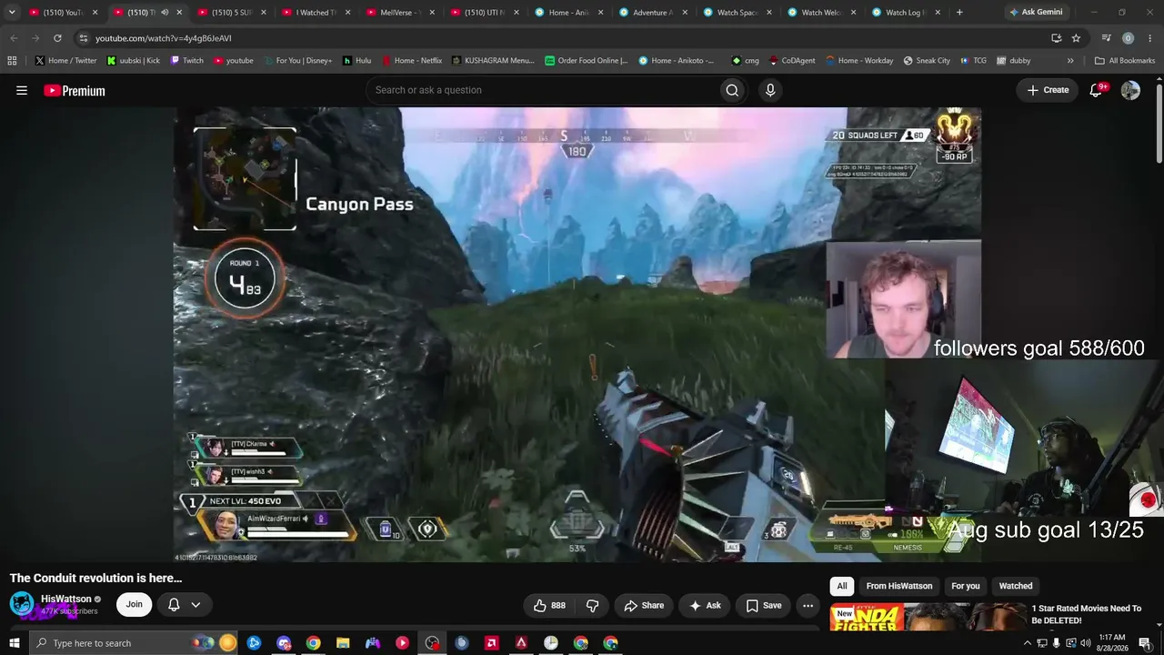Switch to the MellVerse browser tab

pos(398,13)
